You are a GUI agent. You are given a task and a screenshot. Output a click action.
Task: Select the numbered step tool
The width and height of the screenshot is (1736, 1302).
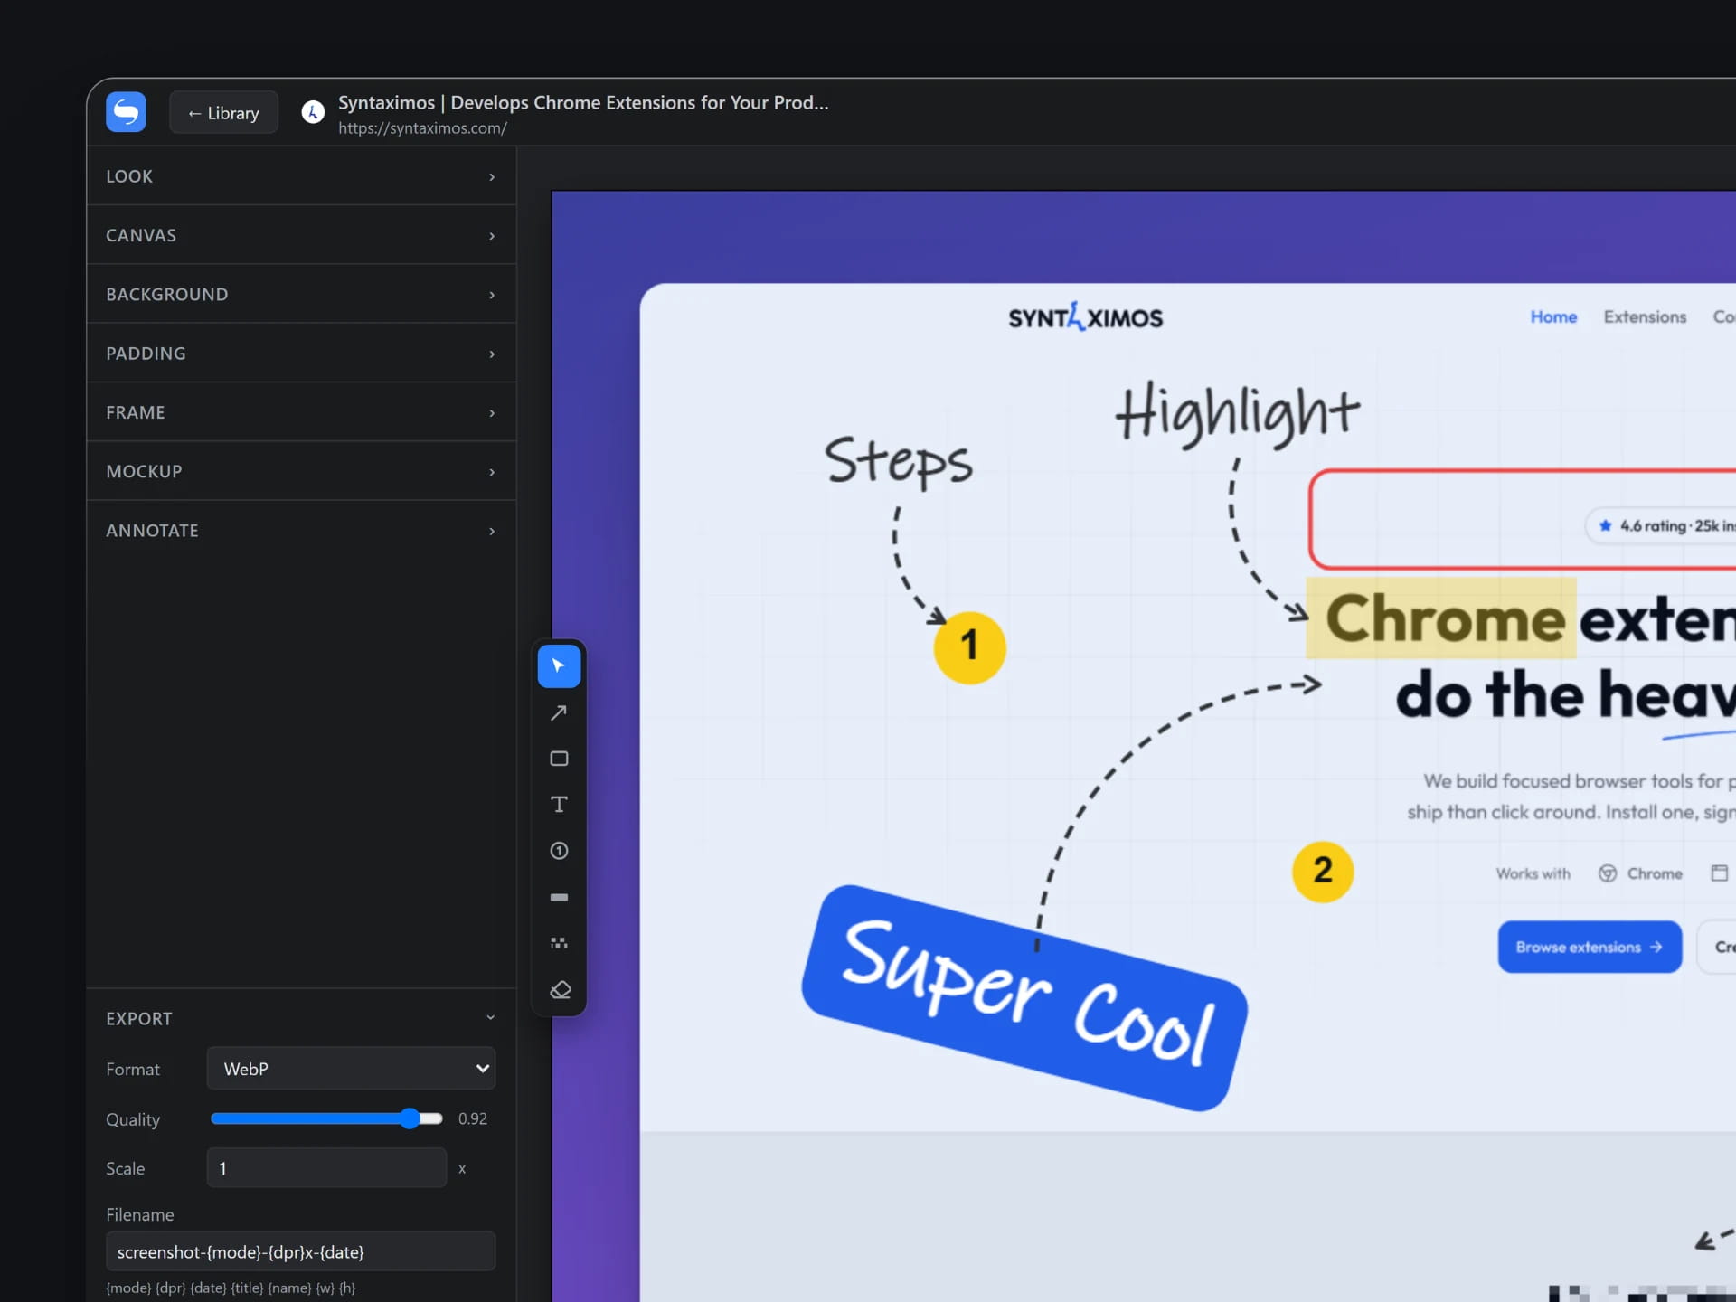(559, 851)
